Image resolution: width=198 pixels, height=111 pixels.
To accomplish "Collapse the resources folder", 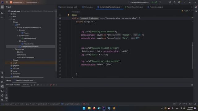I will [x=13, y=49].
